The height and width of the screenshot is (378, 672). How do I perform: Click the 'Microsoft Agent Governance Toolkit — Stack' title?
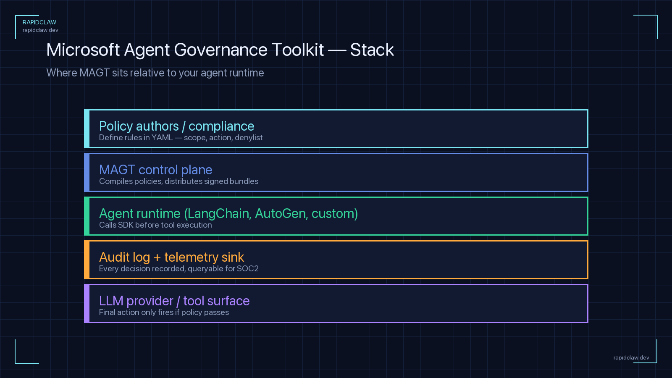coord(220,50)
